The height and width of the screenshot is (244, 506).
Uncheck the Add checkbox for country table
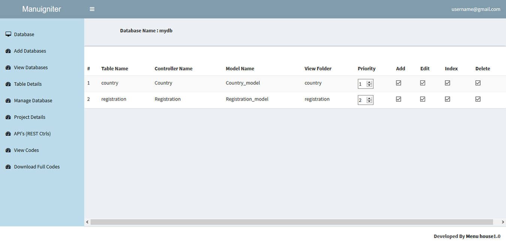(398, 83)
